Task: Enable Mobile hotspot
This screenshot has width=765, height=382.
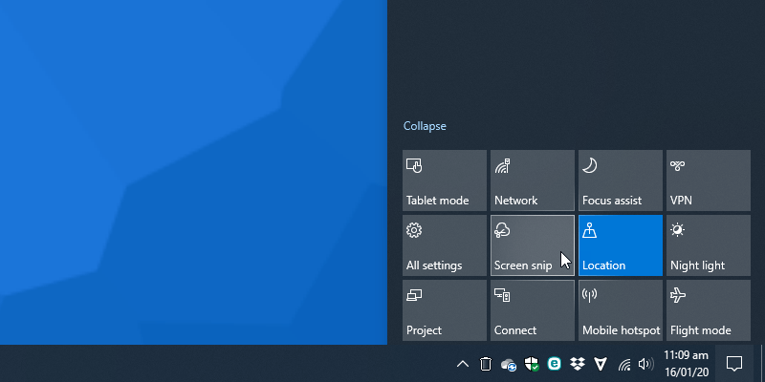Action: click(621, 309)
